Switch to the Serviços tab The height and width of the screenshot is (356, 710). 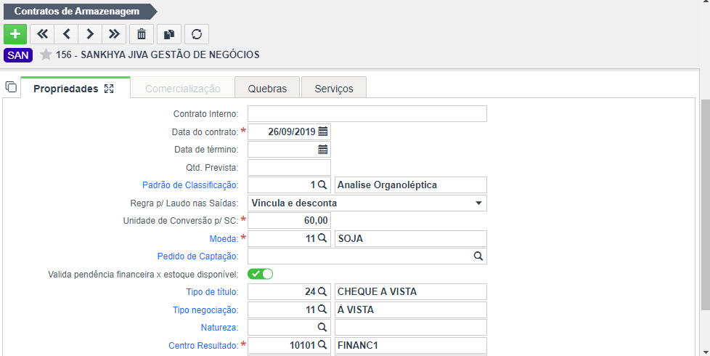coord(334,89)
